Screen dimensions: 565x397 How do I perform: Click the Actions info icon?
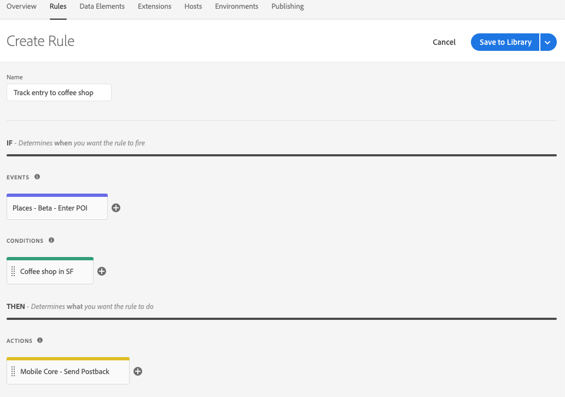[x=40, y=340]
